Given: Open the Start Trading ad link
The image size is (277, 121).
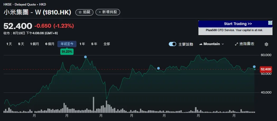Looking at the screenshot, I should (x=235, y=24).
